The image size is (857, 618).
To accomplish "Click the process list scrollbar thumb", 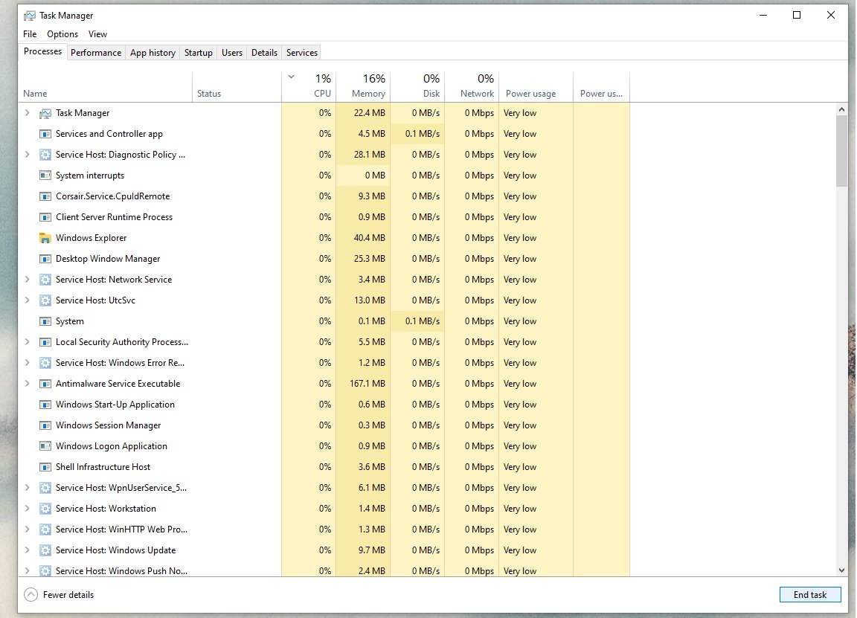I will point(841,151).
